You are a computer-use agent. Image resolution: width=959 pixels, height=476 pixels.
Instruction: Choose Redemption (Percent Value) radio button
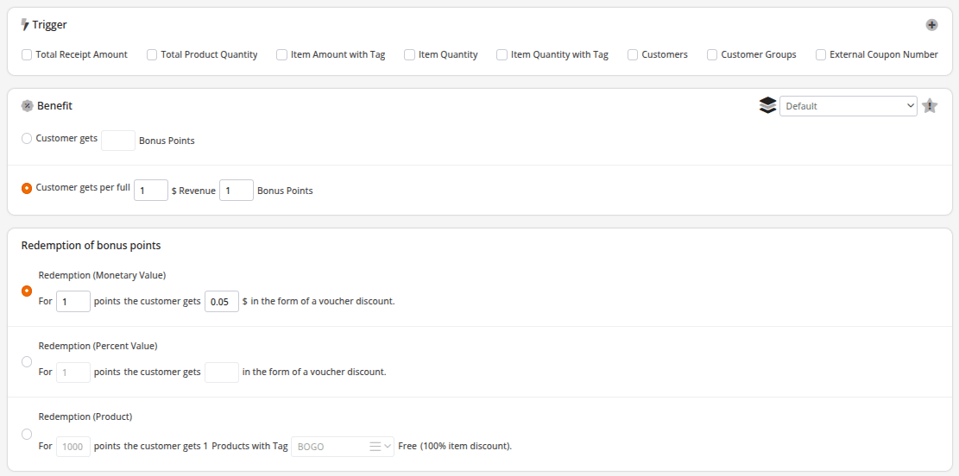pos(26,361)
